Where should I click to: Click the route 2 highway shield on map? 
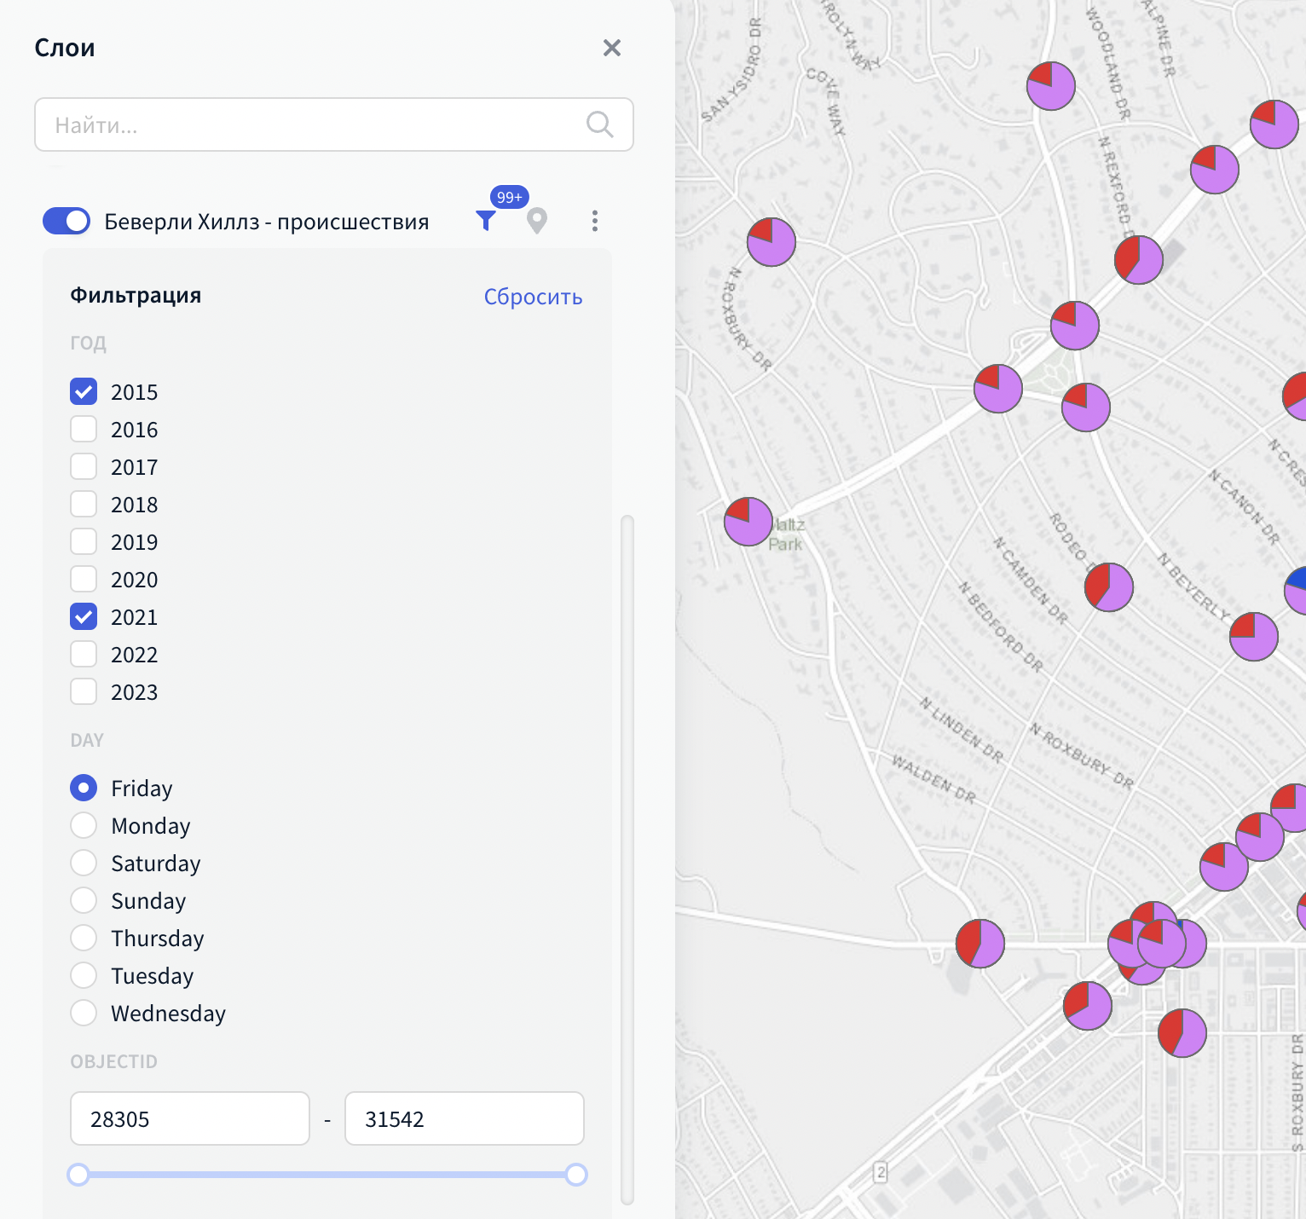[881, 1172]
